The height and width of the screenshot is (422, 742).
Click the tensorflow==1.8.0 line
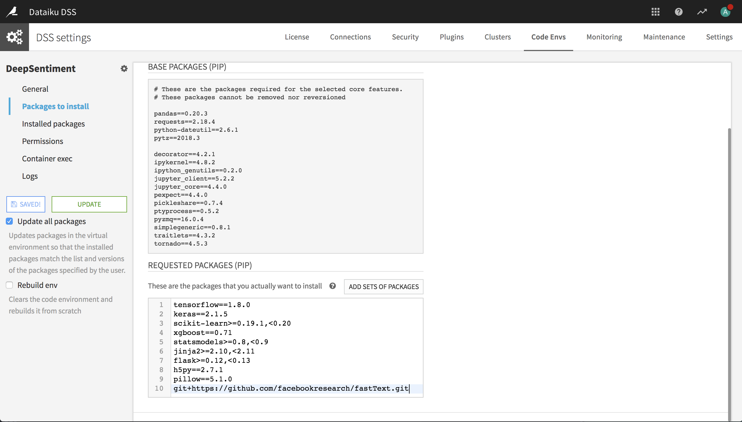click(212, 305)
